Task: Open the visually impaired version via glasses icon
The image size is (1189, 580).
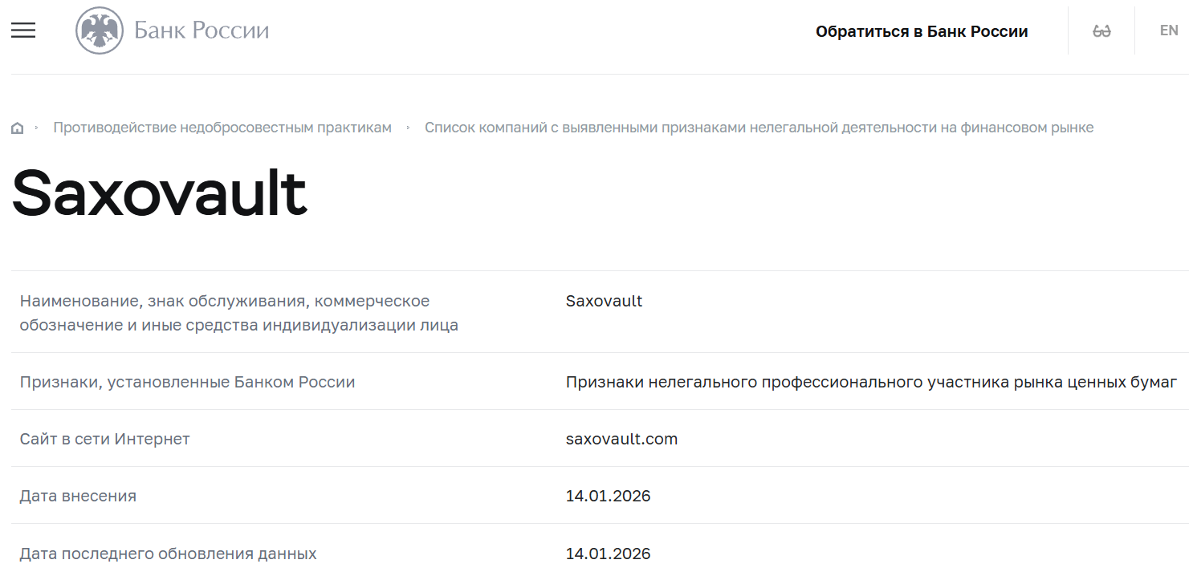Action: 1101,30
